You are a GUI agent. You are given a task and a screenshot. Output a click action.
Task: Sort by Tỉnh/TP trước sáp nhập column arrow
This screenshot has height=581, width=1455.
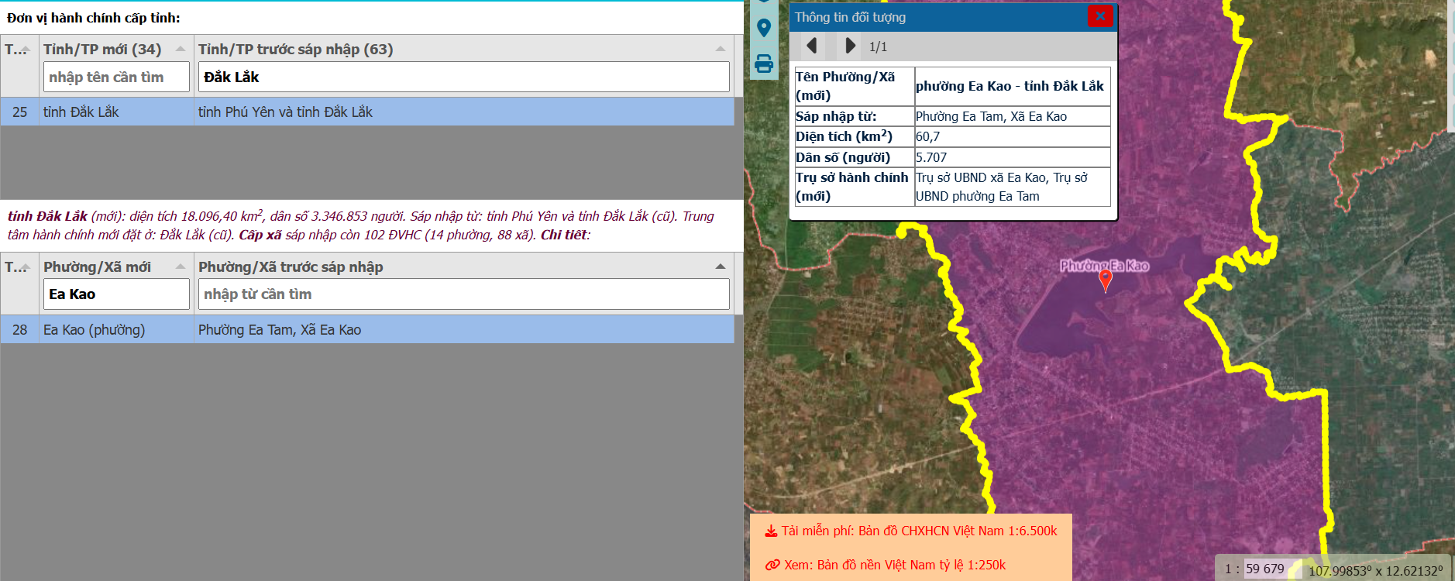coord(720,49)
